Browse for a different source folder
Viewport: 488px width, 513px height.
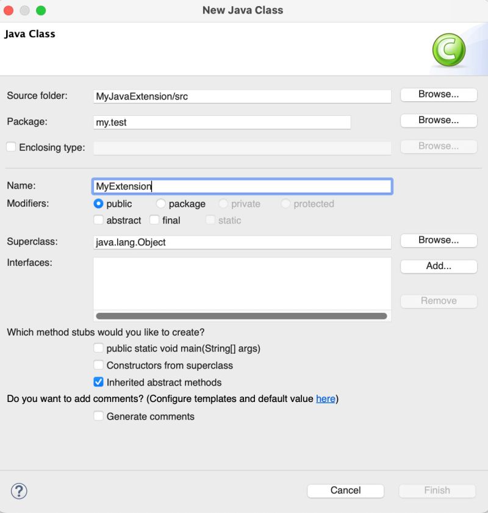click(x=438, y=95)
